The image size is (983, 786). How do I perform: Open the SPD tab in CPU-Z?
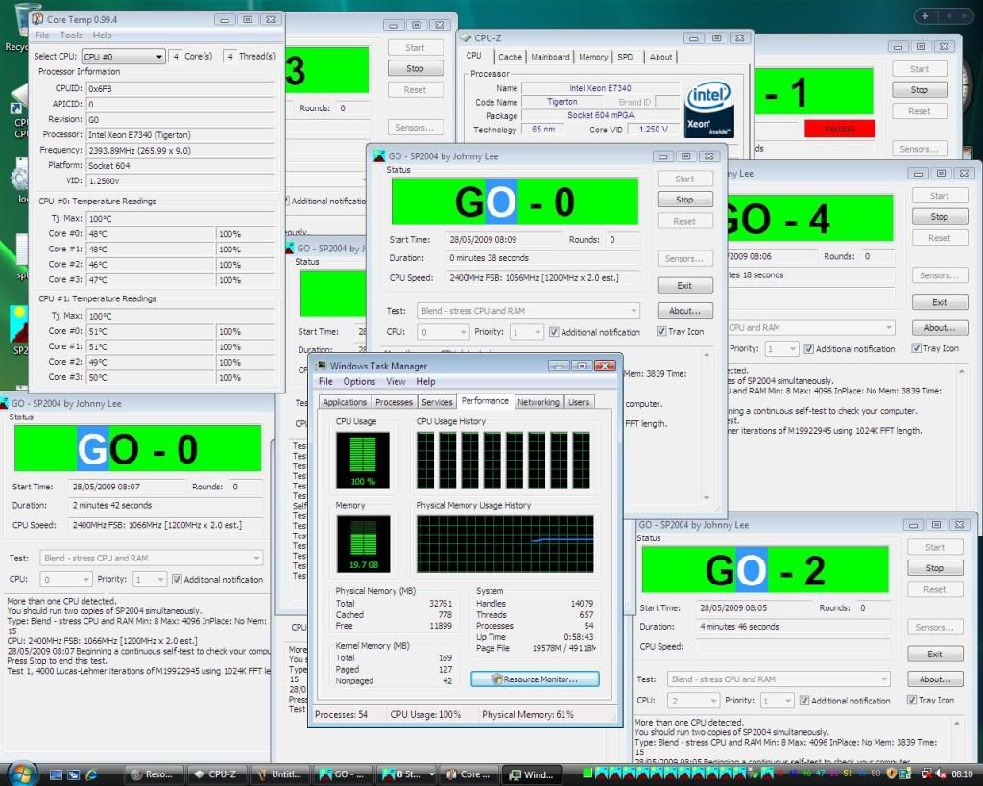point(625,57)
